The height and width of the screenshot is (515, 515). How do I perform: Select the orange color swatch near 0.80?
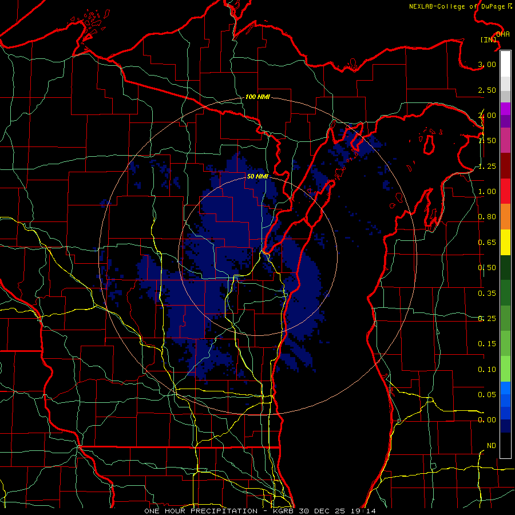(505, 217)
